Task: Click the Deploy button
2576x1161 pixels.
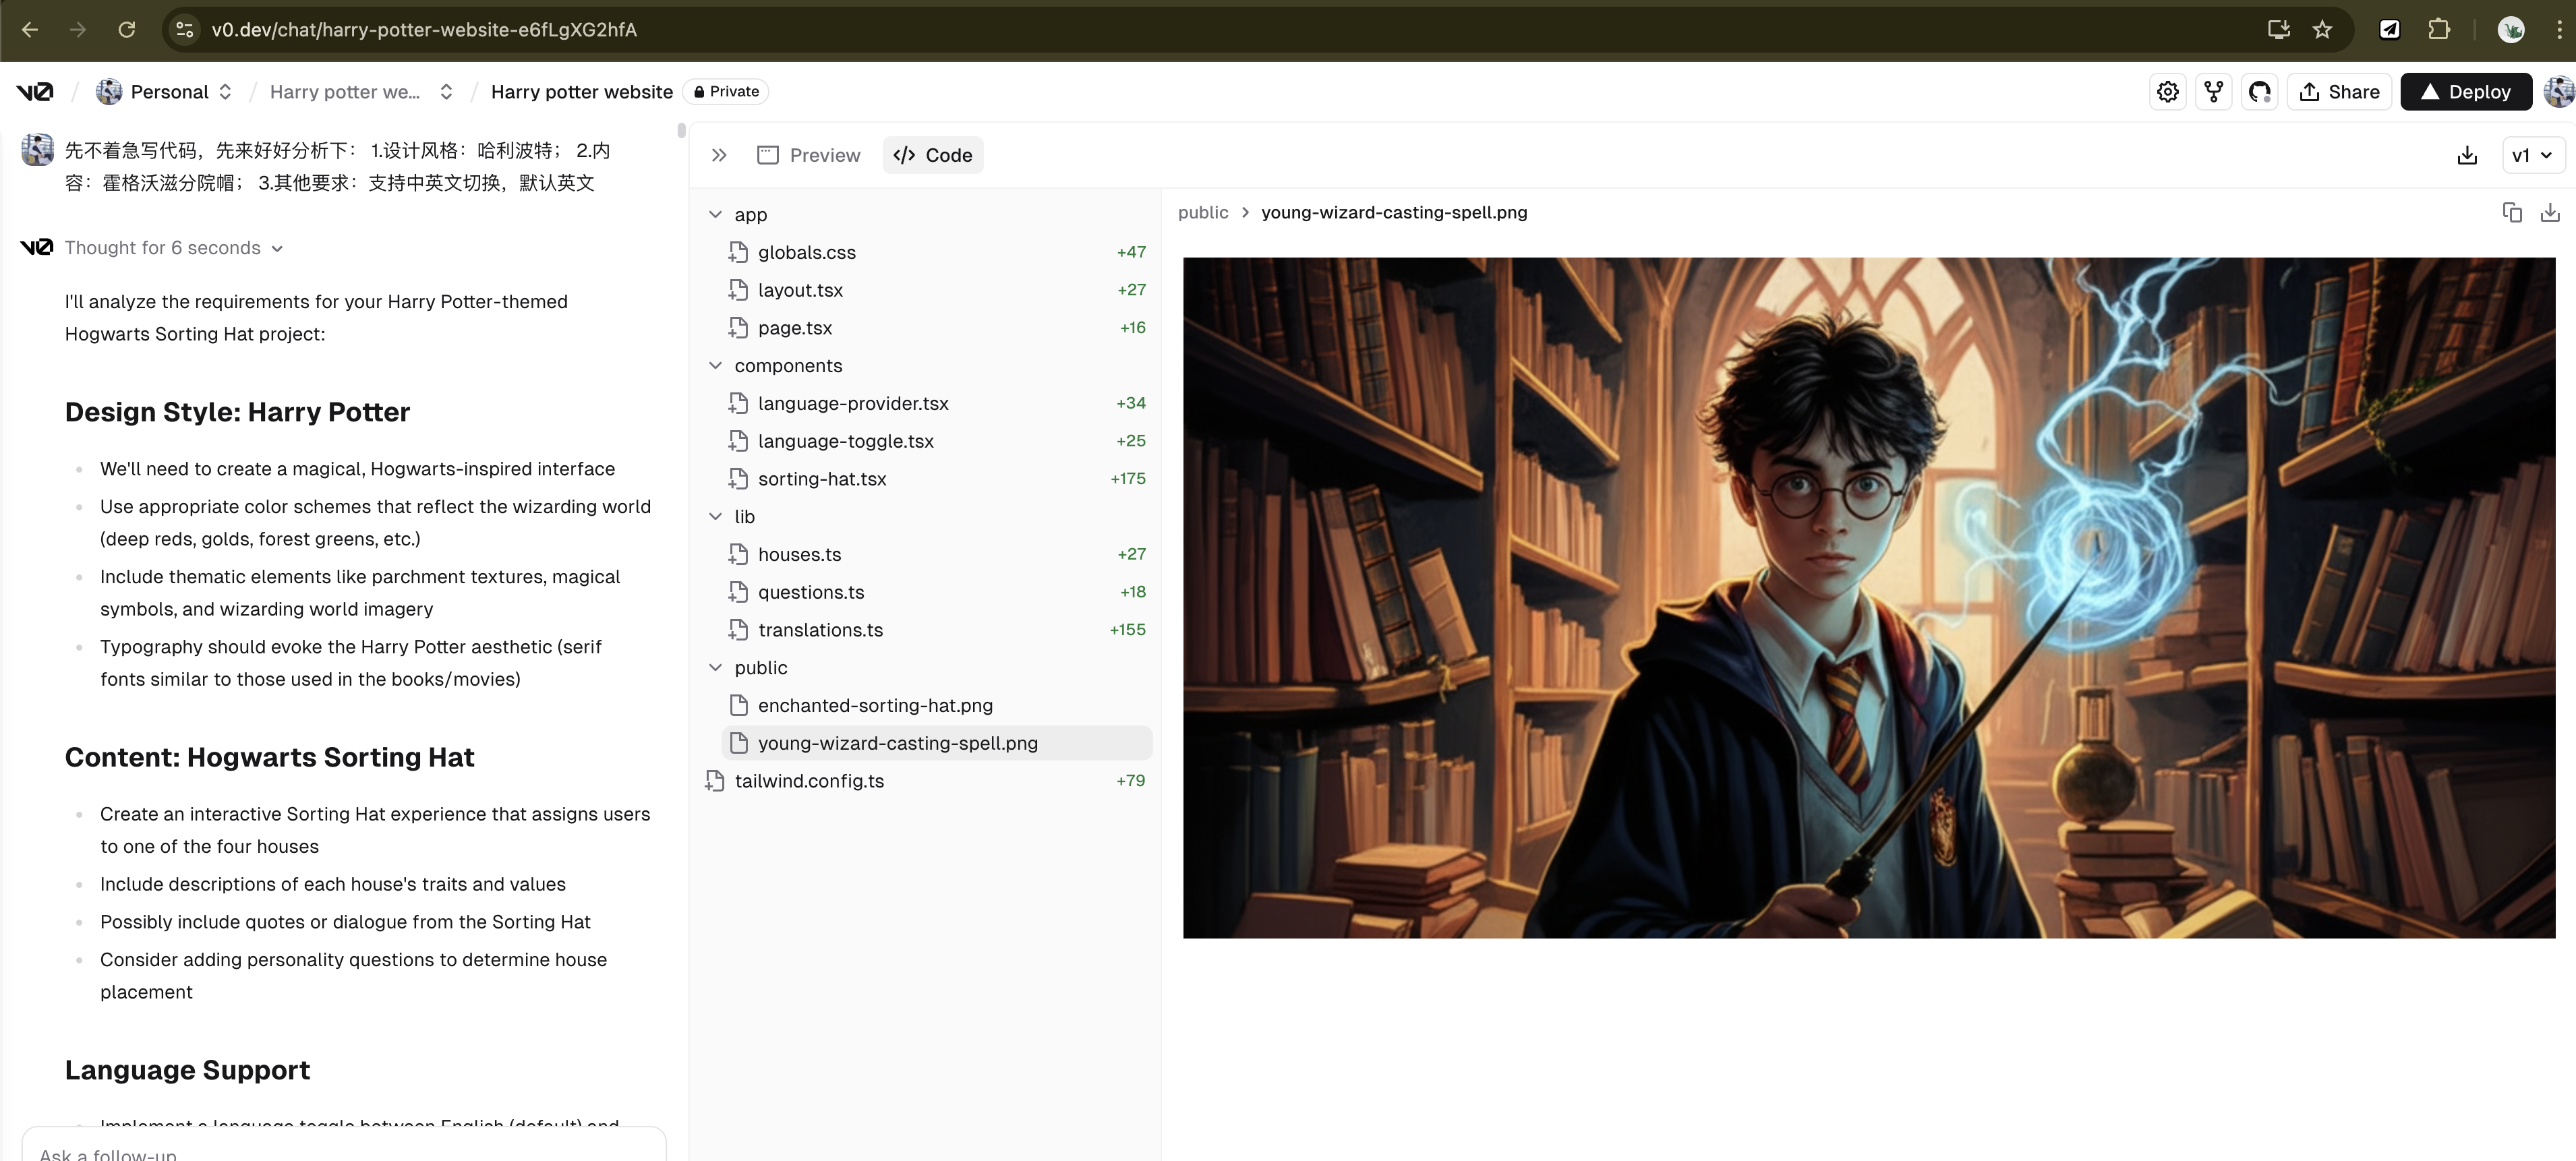Action: [x=2466, y=92]
